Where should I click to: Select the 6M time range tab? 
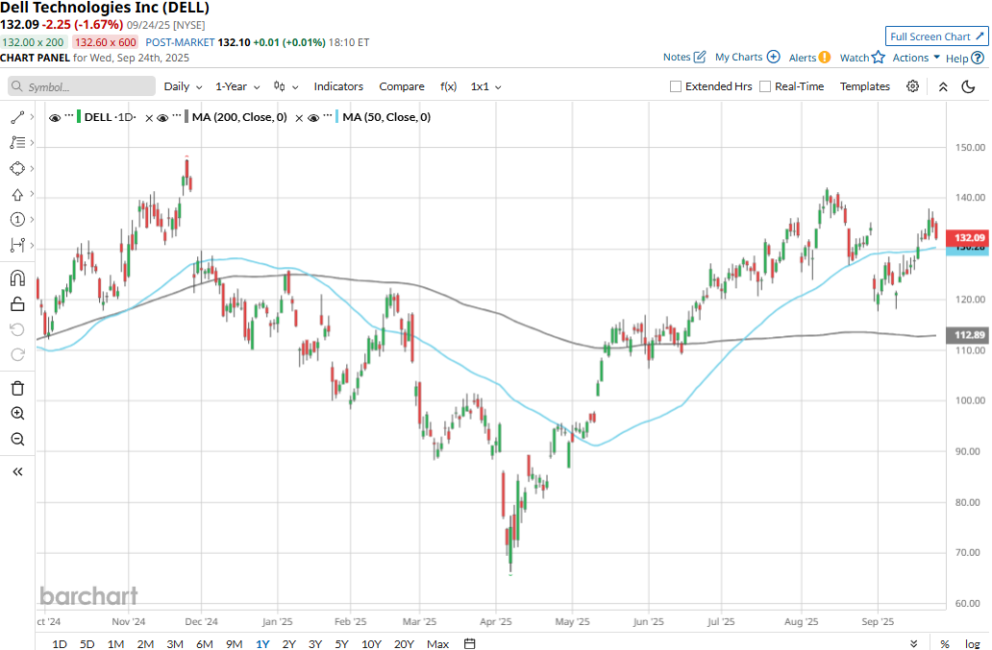point(204,643)
